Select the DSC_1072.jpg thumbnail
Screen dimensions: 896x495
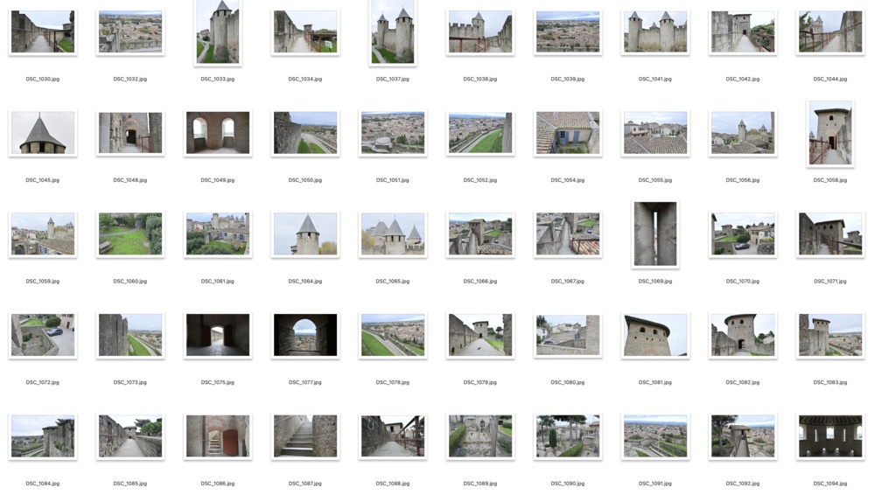pyautogui.click(x=43, y=335)
